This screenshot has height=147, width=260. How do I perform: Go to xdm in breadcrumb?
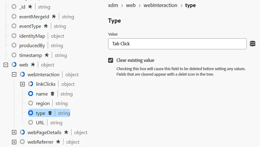[113, 5]
